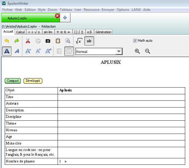
Task: Toggle the bold A button
Action: pyautogui.click(x=7, y=51)
